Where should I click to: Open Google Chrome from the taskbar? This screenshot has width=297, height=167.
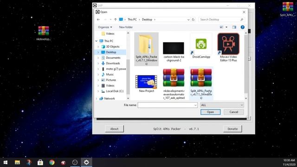click(x=52, y=162)
